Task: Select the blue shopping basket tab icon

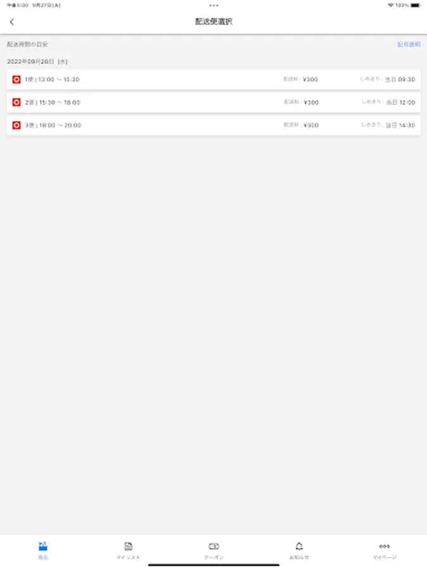Action: coord(43,546)
